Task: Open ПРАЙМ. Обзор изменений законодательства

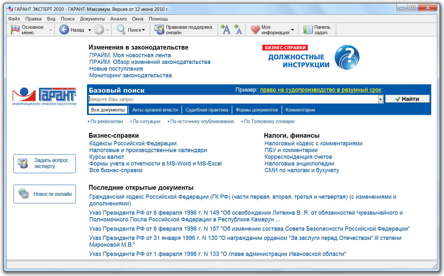Action: pyautogui.click(x=150, y=62)
